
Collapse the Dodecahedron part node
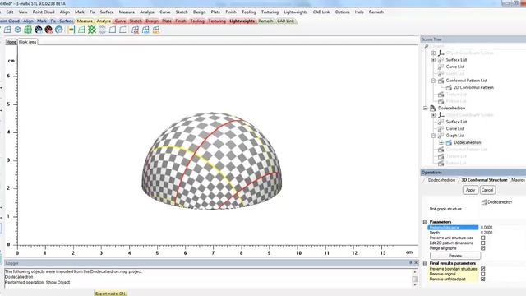[x=425, y=108]
